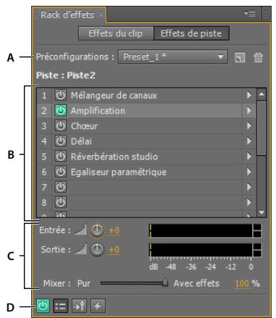Toggle power button of empty slot 8
Image resolution: width=276 pixels, height=318 pixels.
[x=60, y=202]
